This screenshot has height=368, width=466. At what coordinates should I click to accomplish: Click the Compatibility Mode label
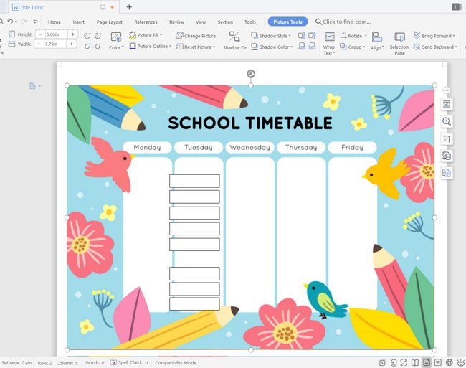click(176, 363)
